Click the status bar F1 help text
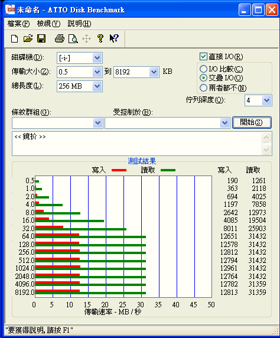The height and width of the screenshot is (338, 280). point(39,330)
